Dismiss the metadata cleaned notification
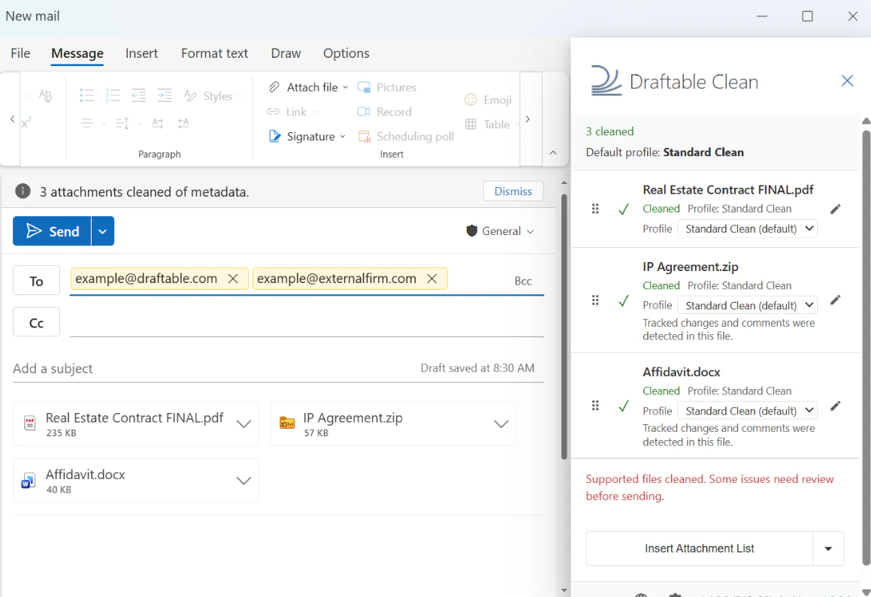The height and width of the screenshot is (597, 871). click(513, 191)
